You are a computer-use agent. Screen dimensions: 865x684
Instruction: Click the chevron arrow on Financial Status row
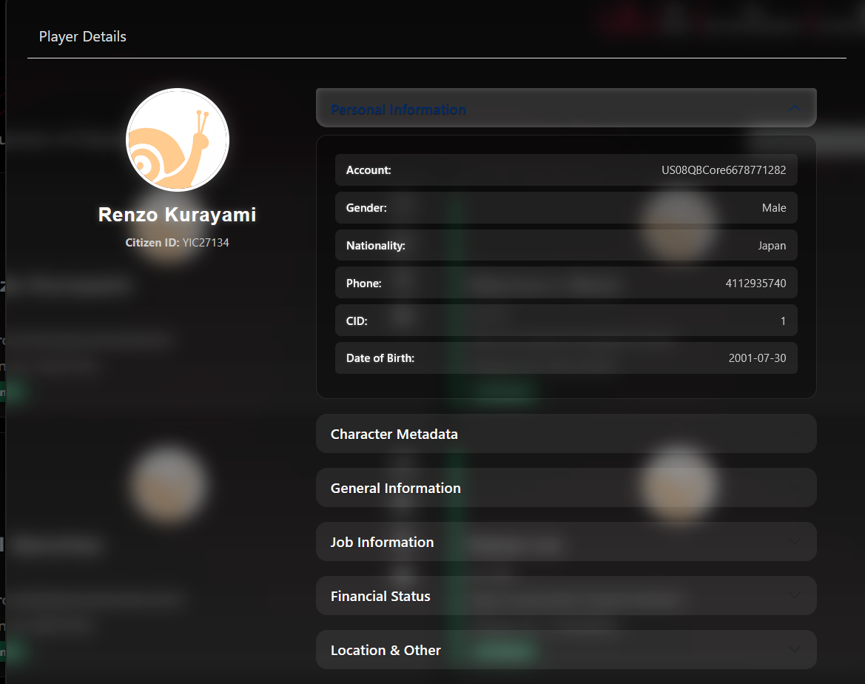(795, 596)
